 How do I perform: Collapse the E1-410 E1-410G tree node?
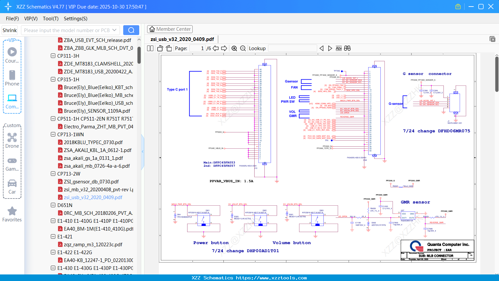pyautogui.click(x=53, y=221)
